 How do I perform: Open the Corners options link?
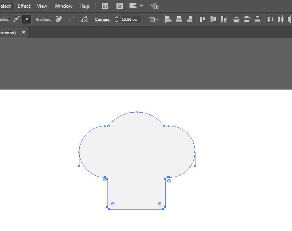coord(103,20)
